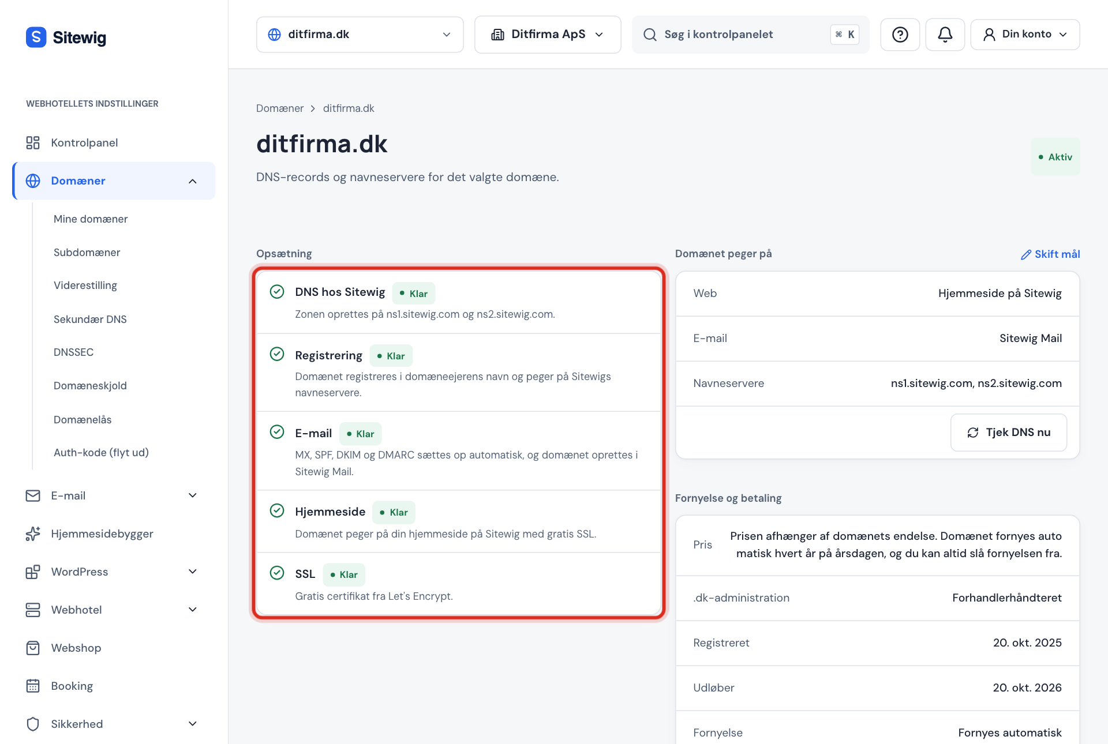
Task: Expand the Webhotel sidebar section chevron
Action: tap(193, 610)
